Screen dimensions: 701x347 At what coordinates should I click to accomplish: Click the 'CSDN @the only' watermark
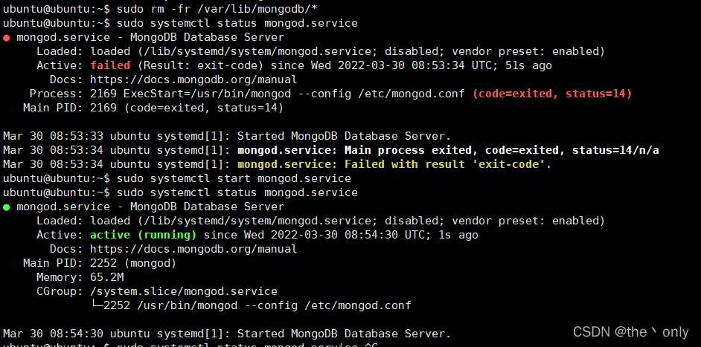631,332
